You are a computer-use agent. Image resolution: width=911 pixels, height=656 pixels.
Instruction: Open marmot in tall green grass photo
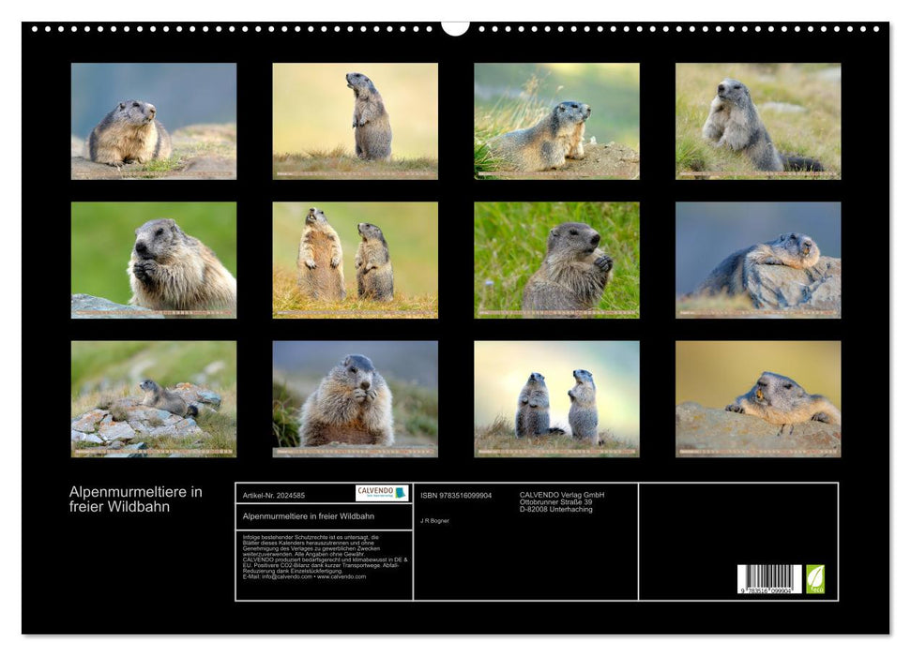pos(556,260)
